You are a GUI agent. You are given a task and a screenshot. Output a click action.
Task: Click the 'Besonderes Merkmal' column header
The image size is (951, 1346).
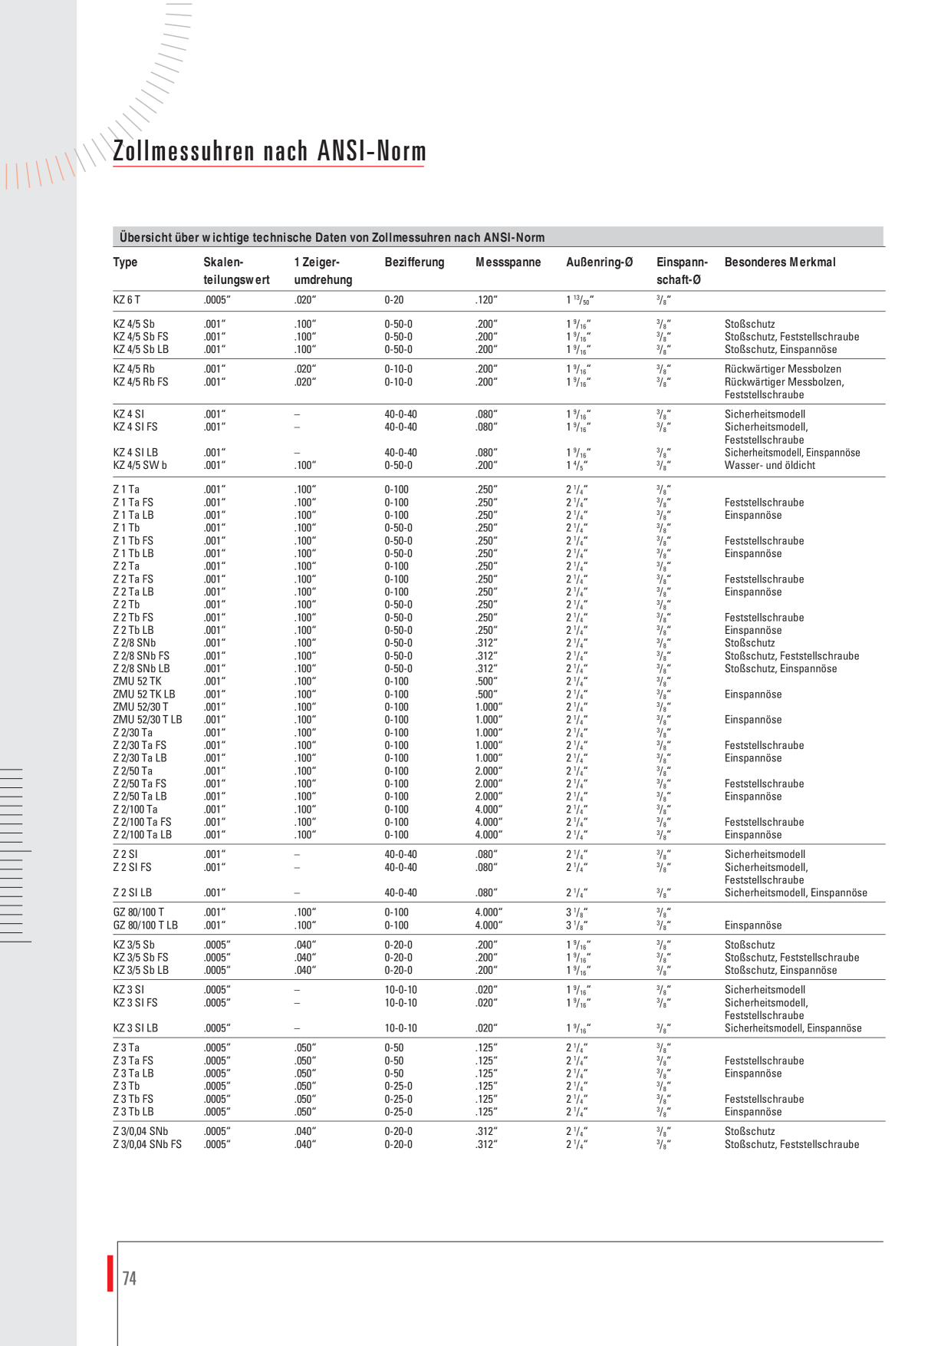780,262
